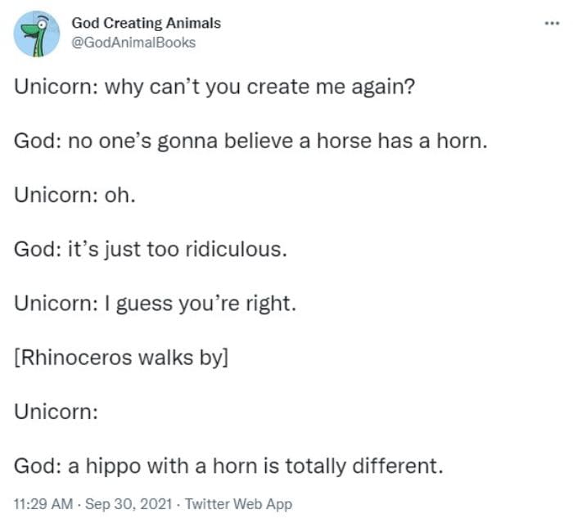Click the line "Unicorn: why can't you create me again?"
The width and height of the screenshot is (573, 523).
(x=214, y=88)
